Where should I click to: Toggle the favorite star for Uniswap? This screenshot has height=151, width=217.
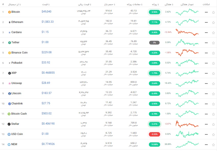(x=213, y=84)
